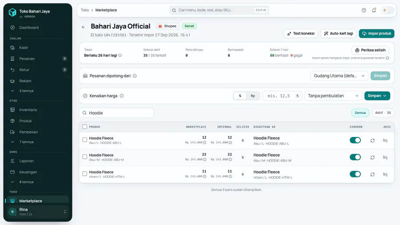The height and width of the screenshot is (225, 400).
Task: Select the percent (%) mode
Action: 240,96
